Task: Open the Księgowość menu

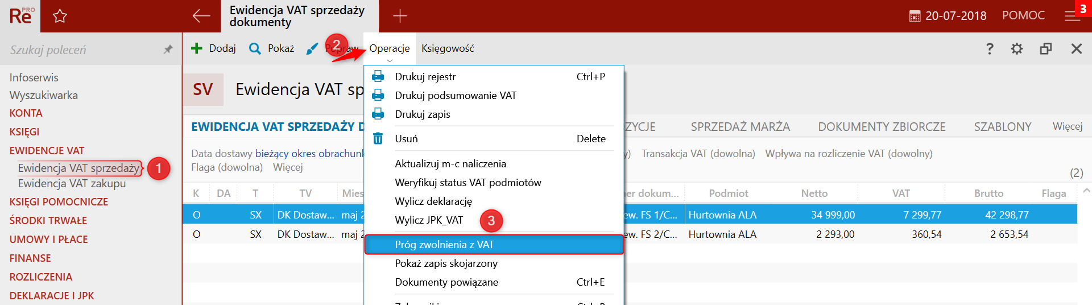Action: (x=448, y=48)
